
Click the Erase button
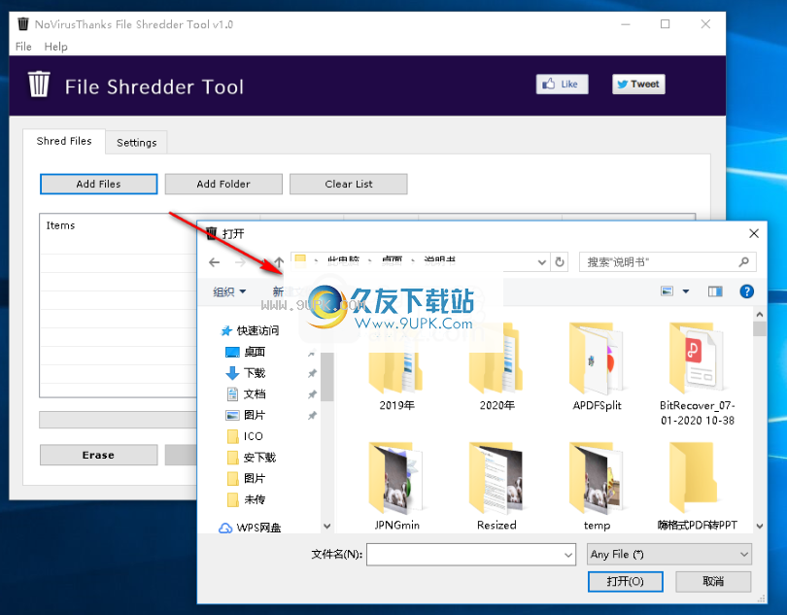pos(98,455)
